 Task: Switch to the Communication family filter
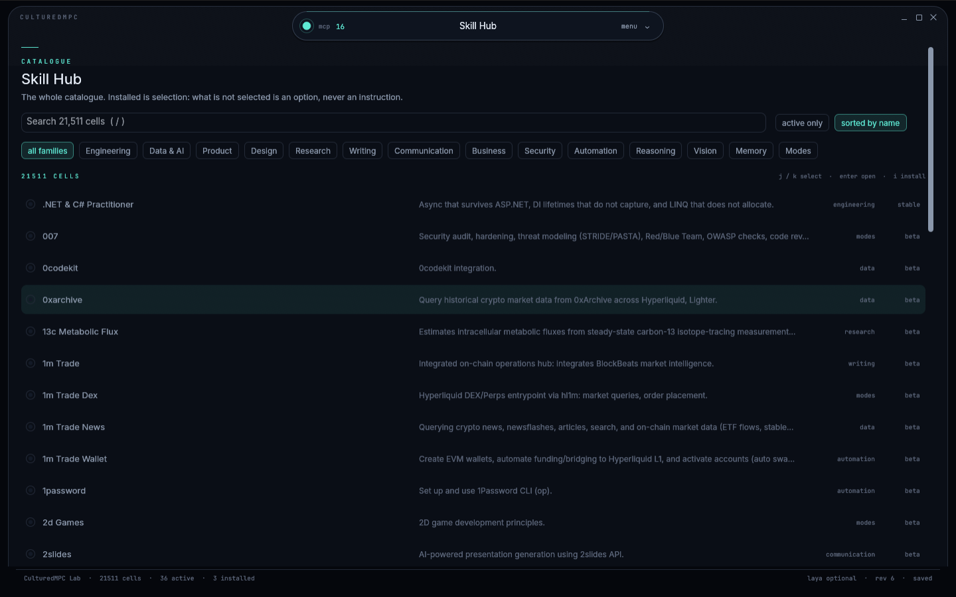point(424,151)
